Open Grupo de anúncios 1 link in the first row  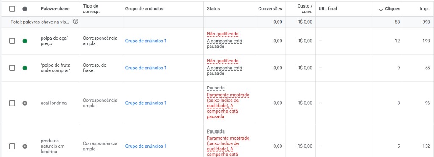click(x=146, y=41)
